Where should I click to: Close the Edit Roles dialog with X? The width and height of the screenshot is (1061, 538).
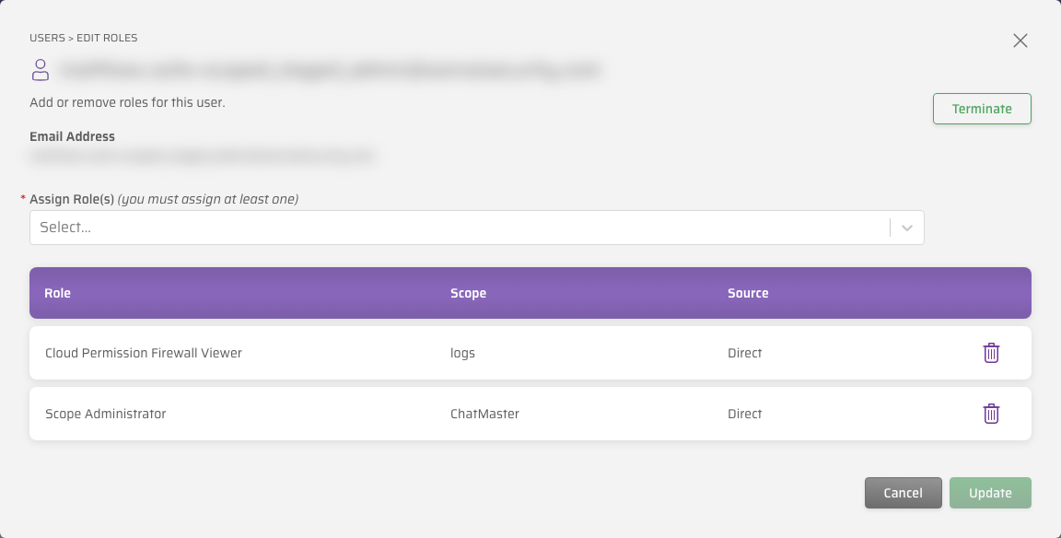[1020, 41]
